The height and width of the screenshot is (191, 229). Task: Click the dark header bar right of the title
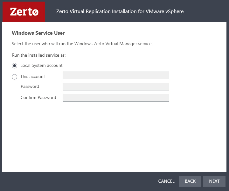[205, 11]
